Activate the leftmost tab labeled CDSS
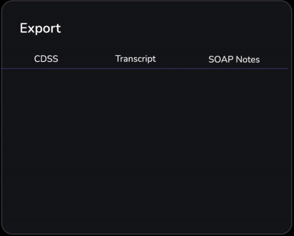This screenshot has height=236, width=294. pos(46,59)
